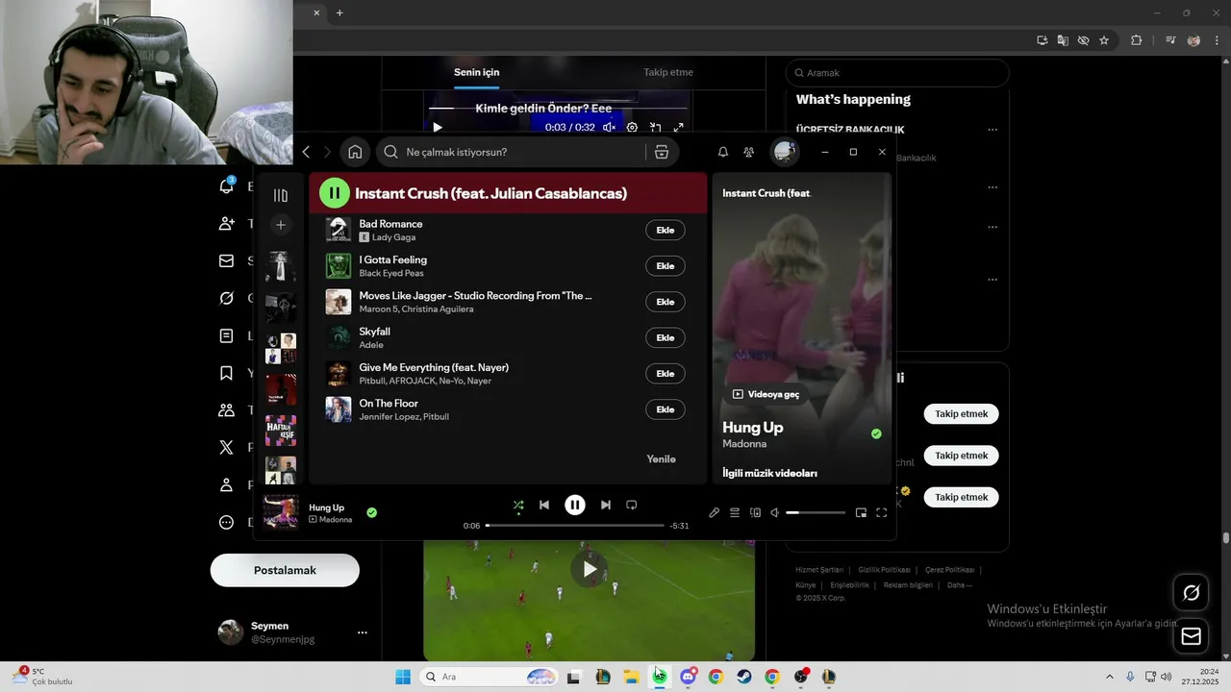Open the HAFTALIK KEŞİF playlist in the sidebar

click(281, 431)
